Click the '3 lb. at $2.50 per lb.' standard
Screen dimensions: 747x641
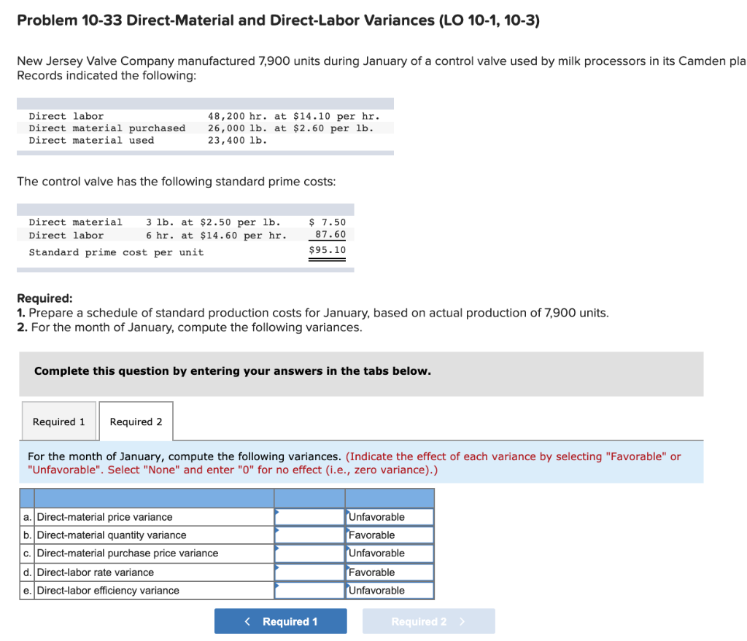click(214, 222)
